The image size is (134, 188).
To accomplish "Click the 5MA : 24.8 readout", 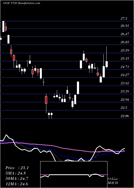I will 16,173.
